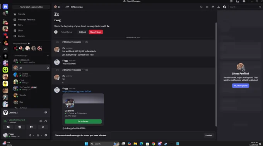Click D2 Server invite thumbnail image
The height and width of the screenshot is (146, 263).
pyautogui.click(x=70, y=103)
